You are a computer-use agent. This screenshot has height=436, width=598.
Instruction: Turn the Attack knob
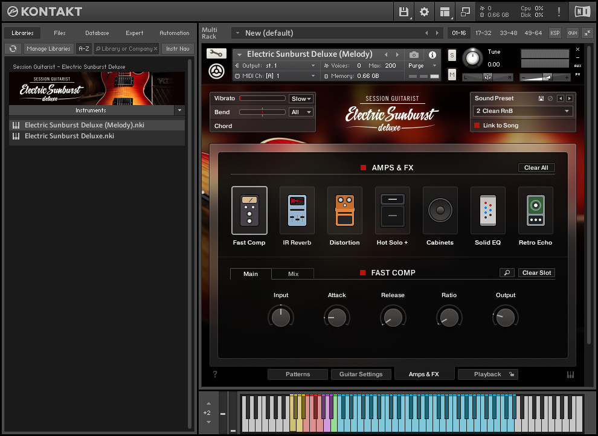tap(336, 316)
